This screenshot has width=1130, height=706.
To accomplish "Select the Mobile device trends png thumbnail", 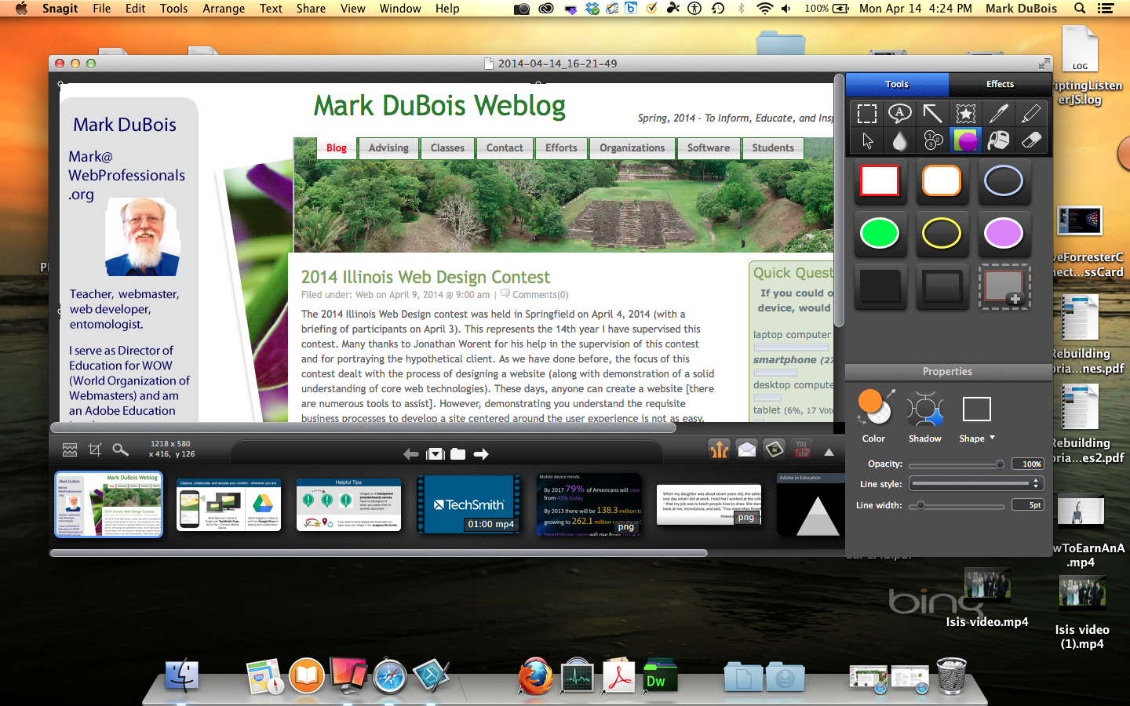I will (x=589, y=504).
